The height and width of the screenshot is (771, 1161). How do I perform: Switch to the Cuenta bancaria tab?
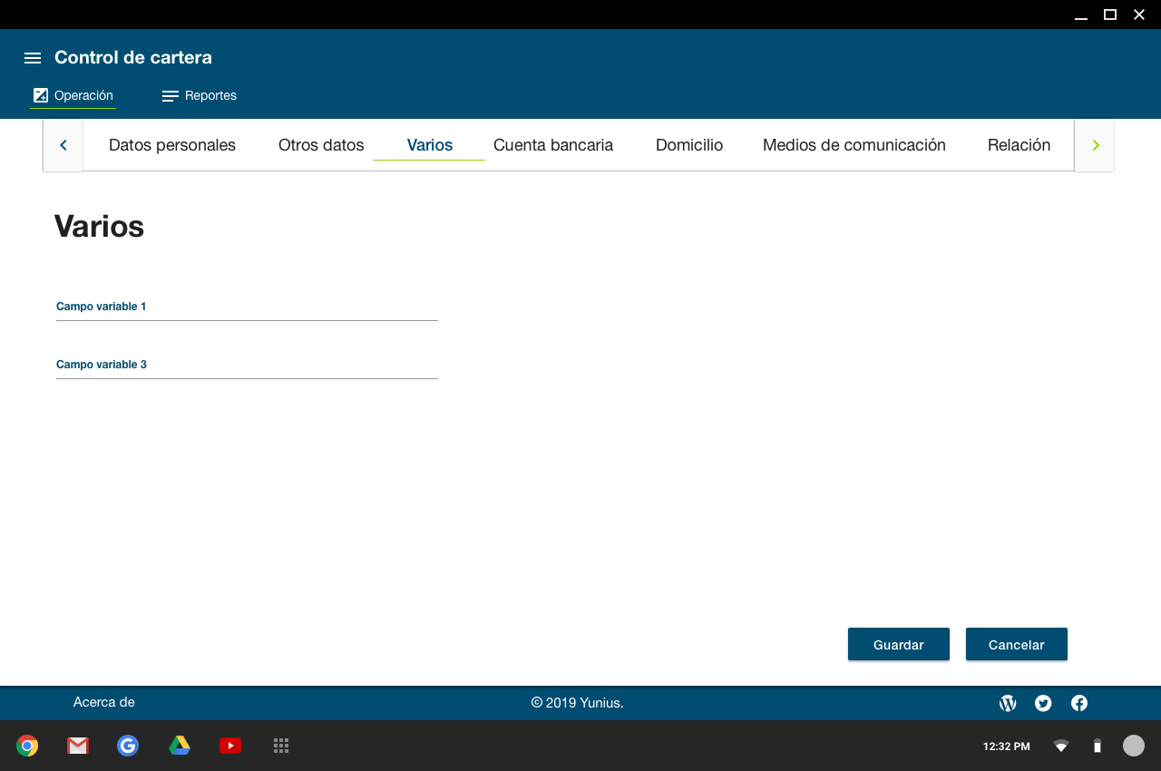pos(553,145)
